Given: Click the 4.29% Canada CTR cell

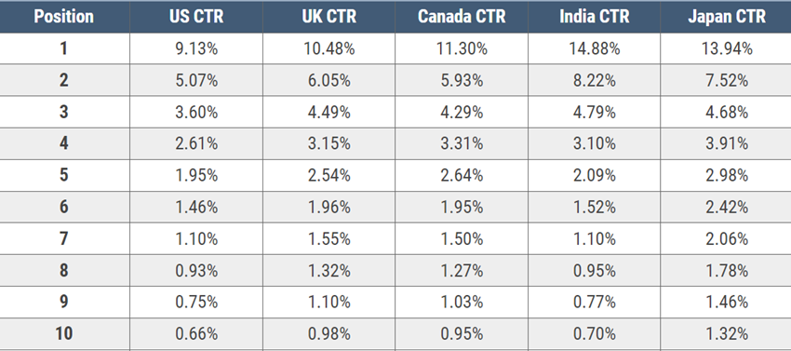Looking at the screenshot, I should (x=462, y=112).
